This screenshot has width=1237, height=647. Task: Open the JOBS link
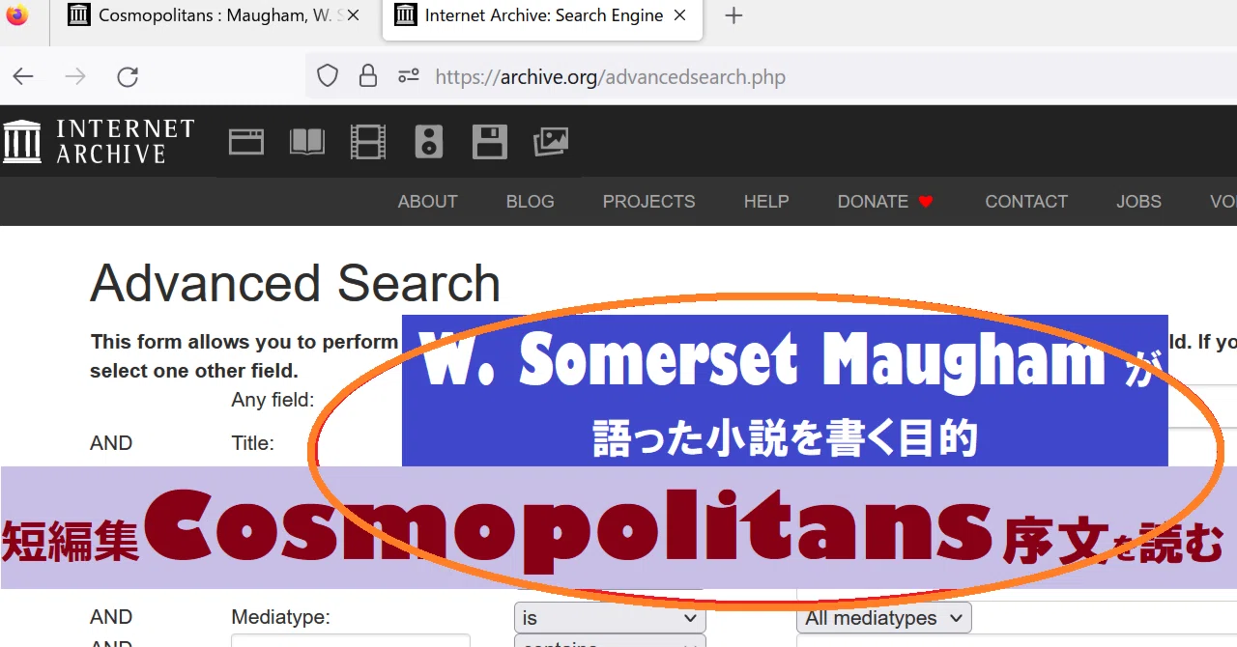(x=1138, y=202)
